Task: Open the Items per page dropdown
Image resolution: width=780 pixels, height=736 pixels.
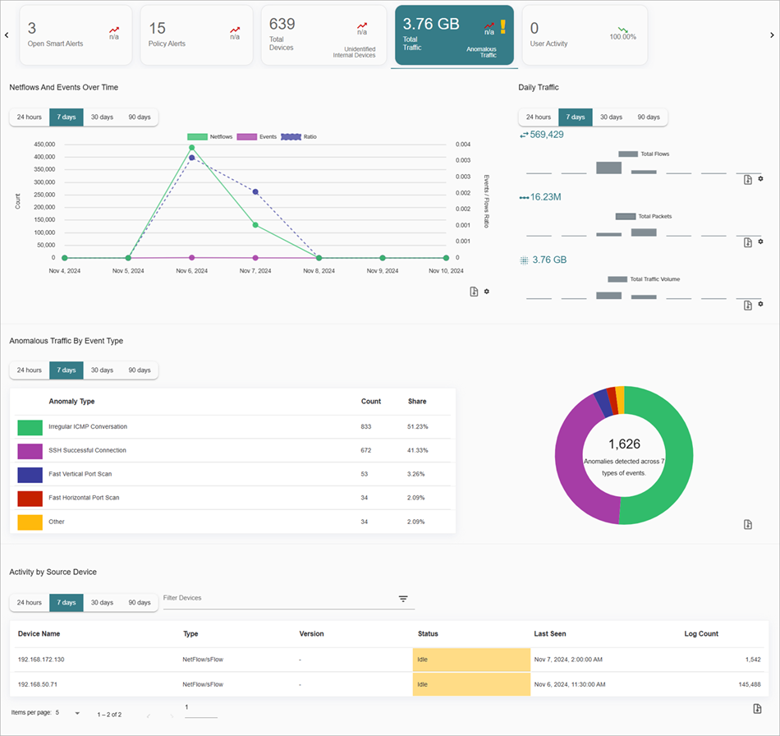Action: coord(76,713)
